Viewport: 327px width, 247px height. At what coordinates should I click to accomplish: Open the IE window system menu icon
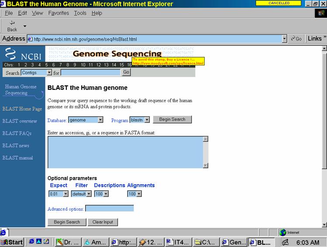3,3
